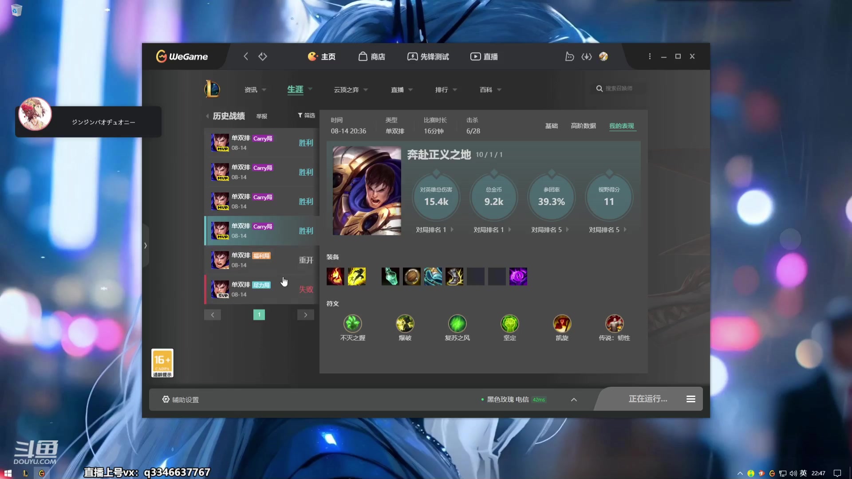The height and width of the screenshot is (479, 852).
Task: Click the green potion item icon
Action: (390, 276)
